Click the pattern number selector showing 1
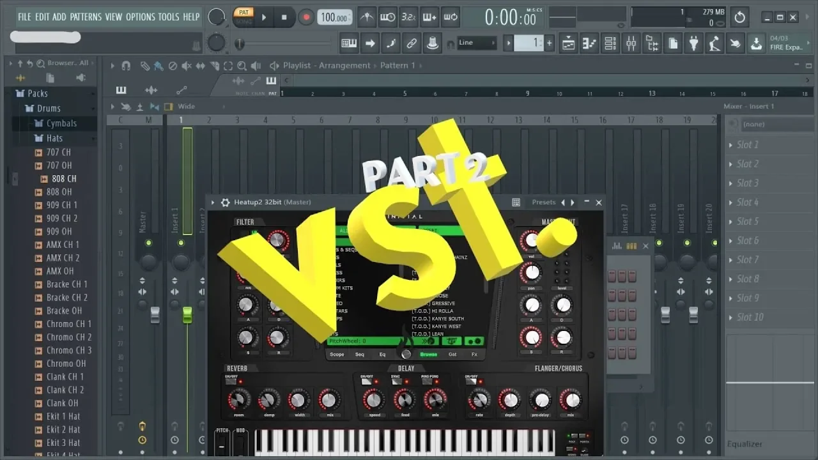818x460 pixels. click(529, 43)
